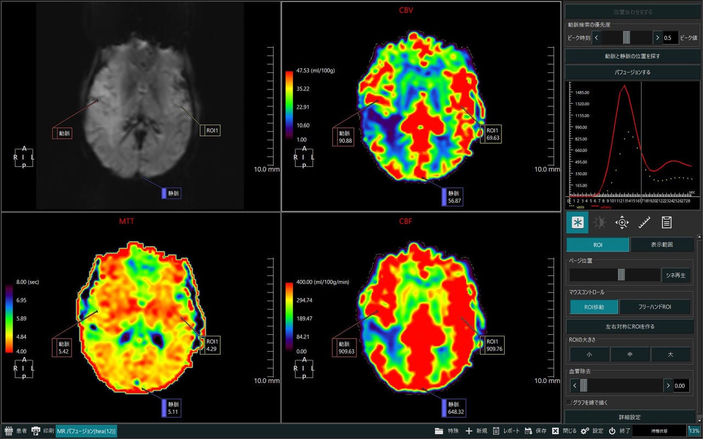Click the priority value field showing 0.5
The height and width of the screenshot is (439, 703).
670,38
